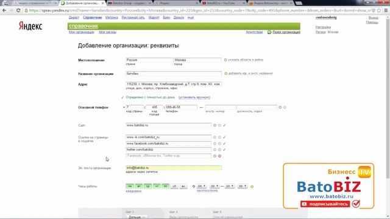Click the plus icon before указать область и район

click(x=225, y=60)
